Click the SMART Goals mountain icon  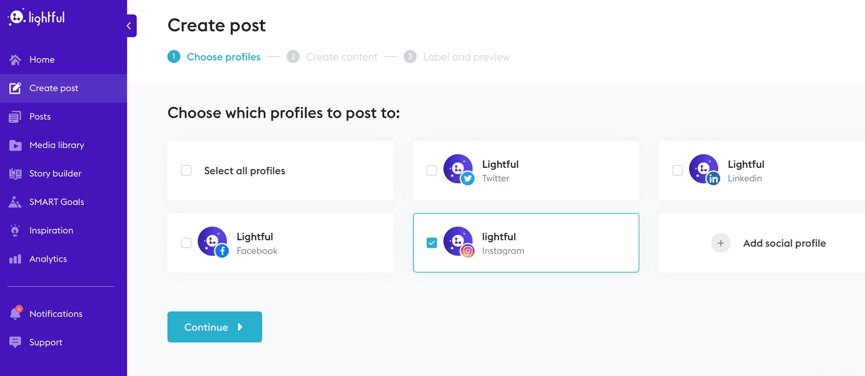[x=15, y=202]
